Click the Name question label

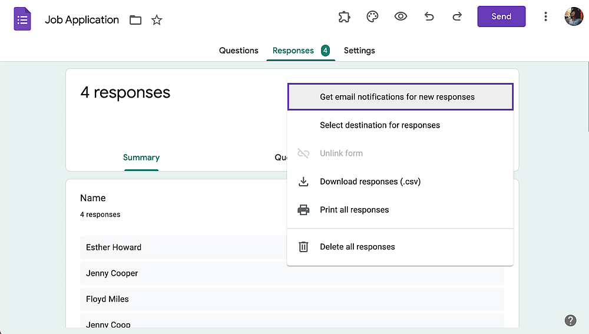coord(93,198)
